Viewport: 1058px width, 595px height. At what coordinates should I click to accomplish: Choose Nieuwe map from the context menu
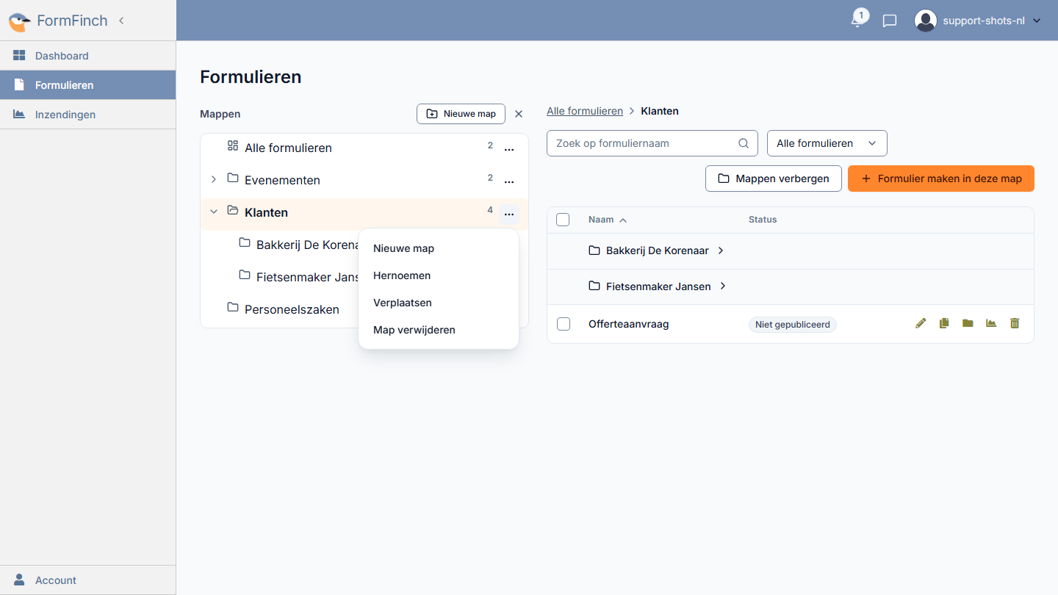tap(439, 248)
